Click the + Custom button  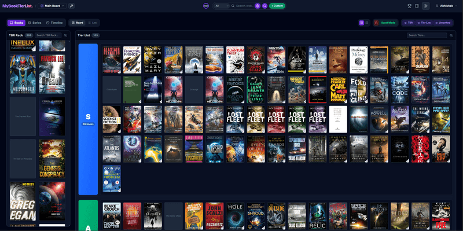point(277,6)
